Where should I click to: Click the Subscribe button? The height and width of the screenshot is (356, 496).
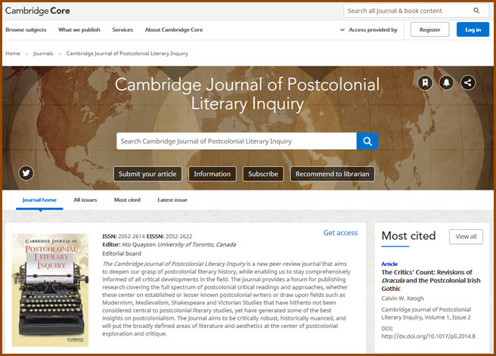click(x=263, y=174)
